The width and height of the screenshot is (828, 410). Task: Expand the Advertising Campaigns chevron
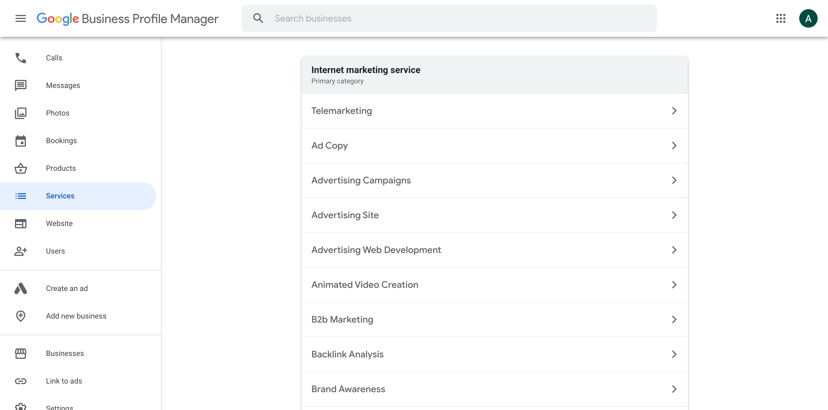pyautogui.click(x=674, y=180)
